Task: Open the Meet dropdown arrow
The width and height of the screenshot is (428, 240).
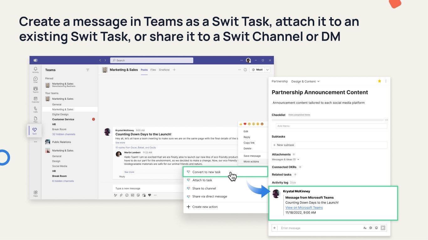Action: (268, 70)
